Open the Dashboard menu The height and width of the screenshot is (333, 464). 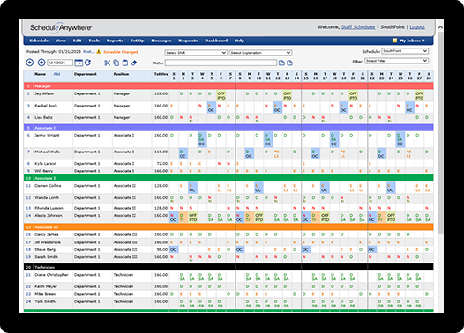click(216, 41)
